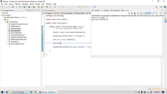
Task: Collapse the com.training package node
Action: point(5,22)
